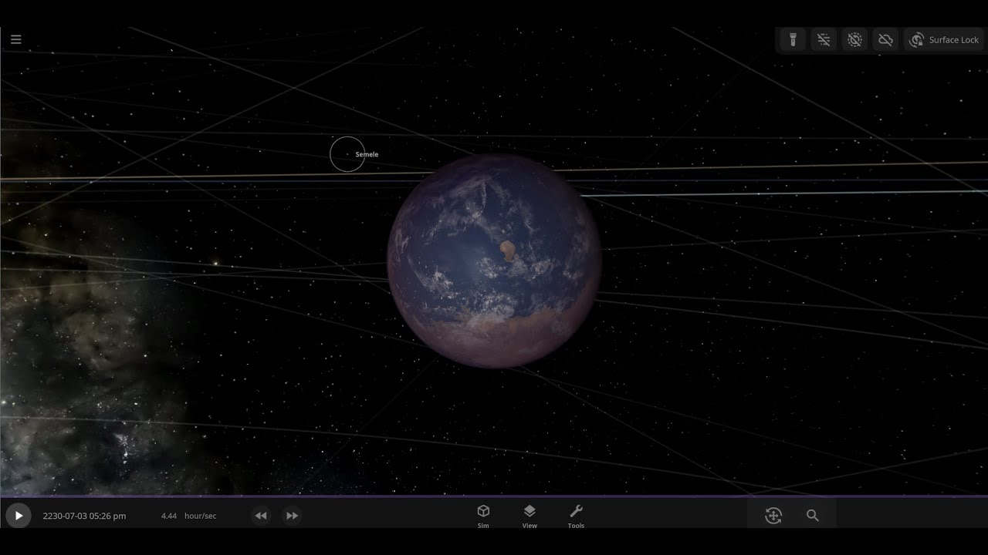Screen dimensions: 988x555
Task: Select the blue planet in center
Action: [494, 261]
